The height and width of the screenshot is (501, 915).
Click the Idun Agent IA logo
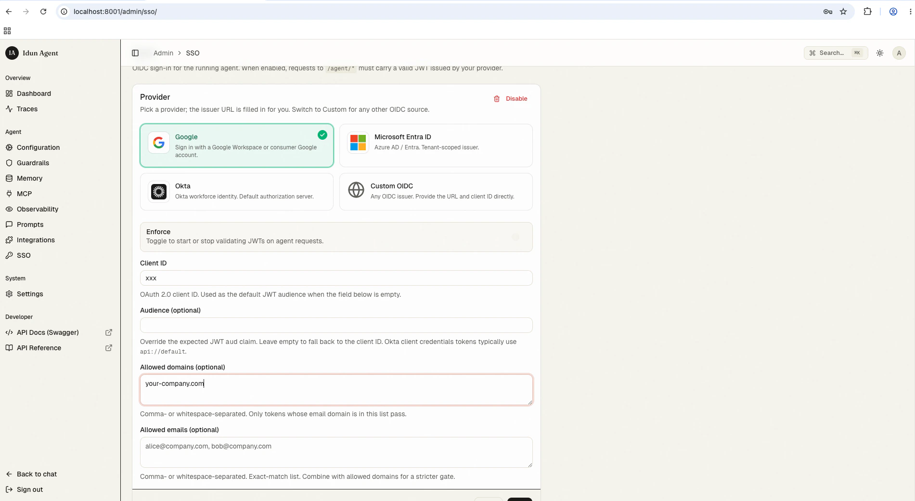click(12, 53)
